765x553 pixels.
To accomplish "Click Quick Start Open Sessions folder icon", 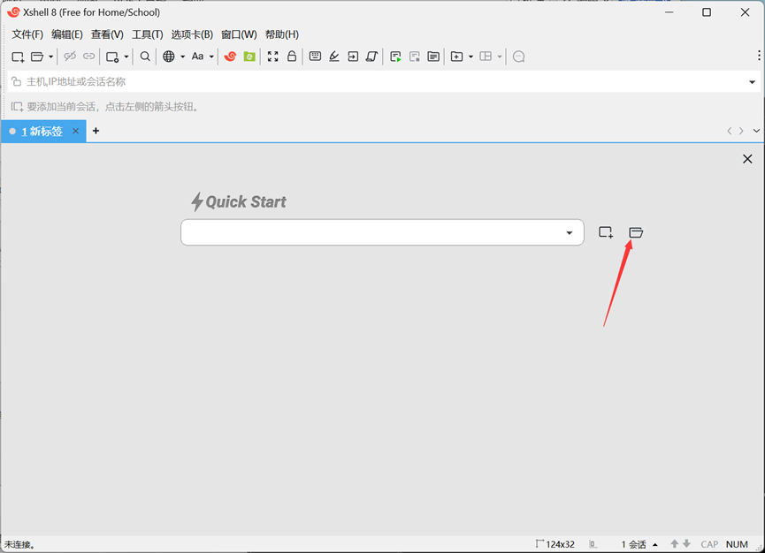I will pyautogui.click(x=636, y=232).
